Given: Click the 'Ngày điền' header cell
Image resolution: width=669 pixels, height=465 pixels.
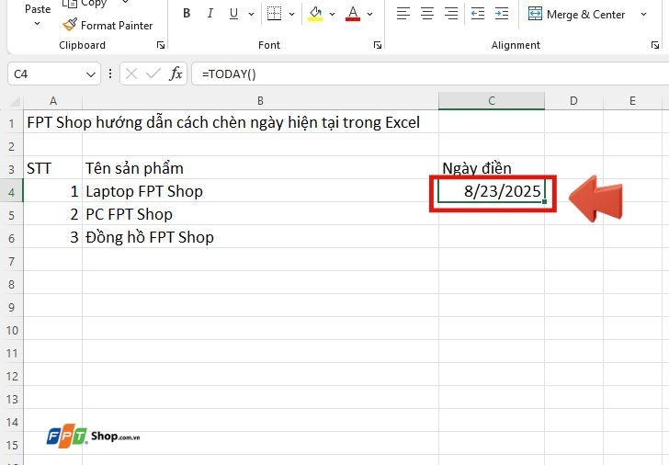Looking at the screenshot, I should click(492, 168).
